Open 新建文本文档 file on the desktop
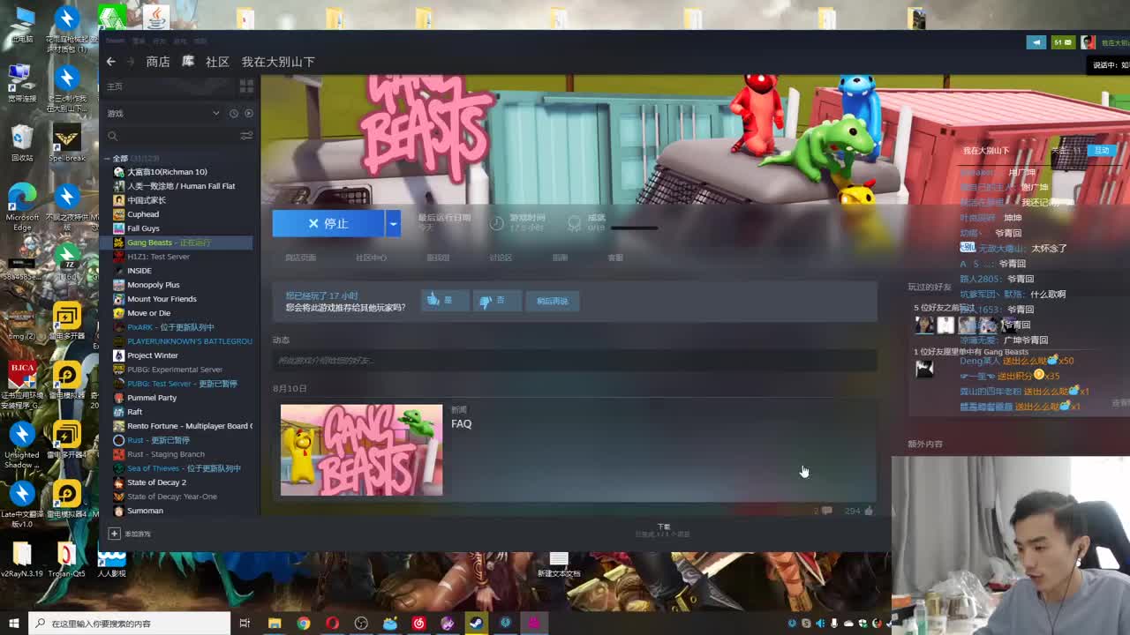The width and height of the screenshot is (1130, 635). [x=559, y=565]
